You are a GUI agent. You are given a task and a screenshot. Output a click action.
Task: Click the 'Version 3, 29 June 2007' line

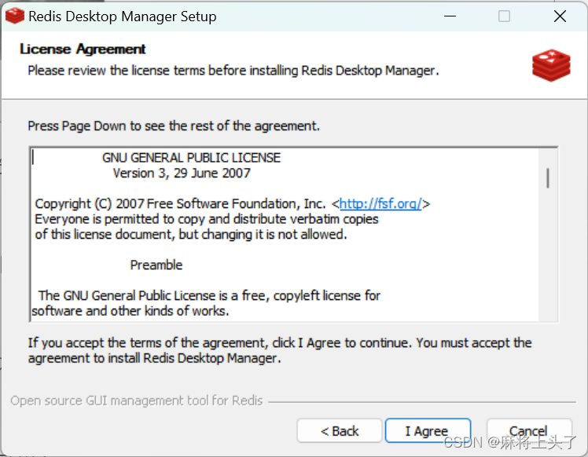click(x=182, y=173)
